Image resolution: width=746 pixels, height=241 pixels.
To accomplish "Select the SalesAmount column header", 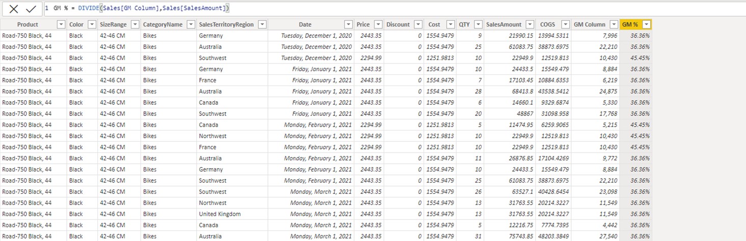I will 504,24.
